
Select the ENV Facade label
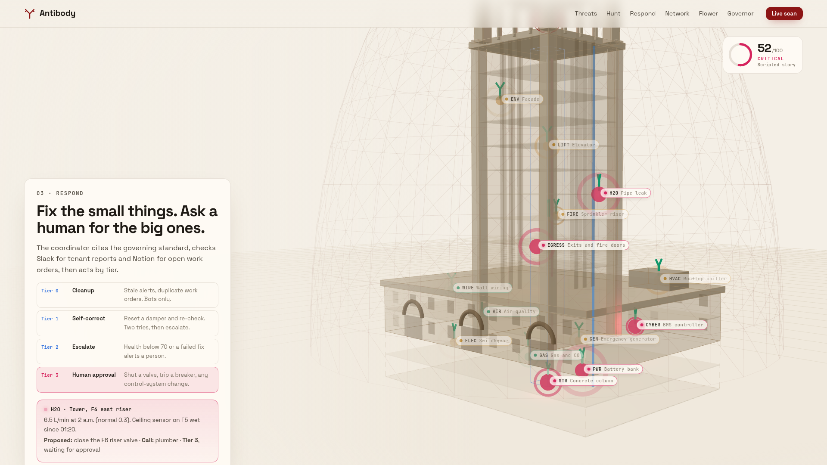point(522,99)
